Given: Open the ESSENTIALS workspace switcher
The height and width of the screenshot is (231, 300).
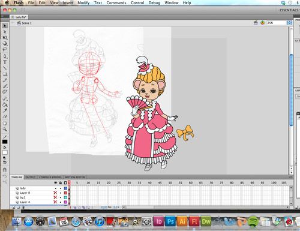Looking at the screenshot, I should (x=289, y=10).
